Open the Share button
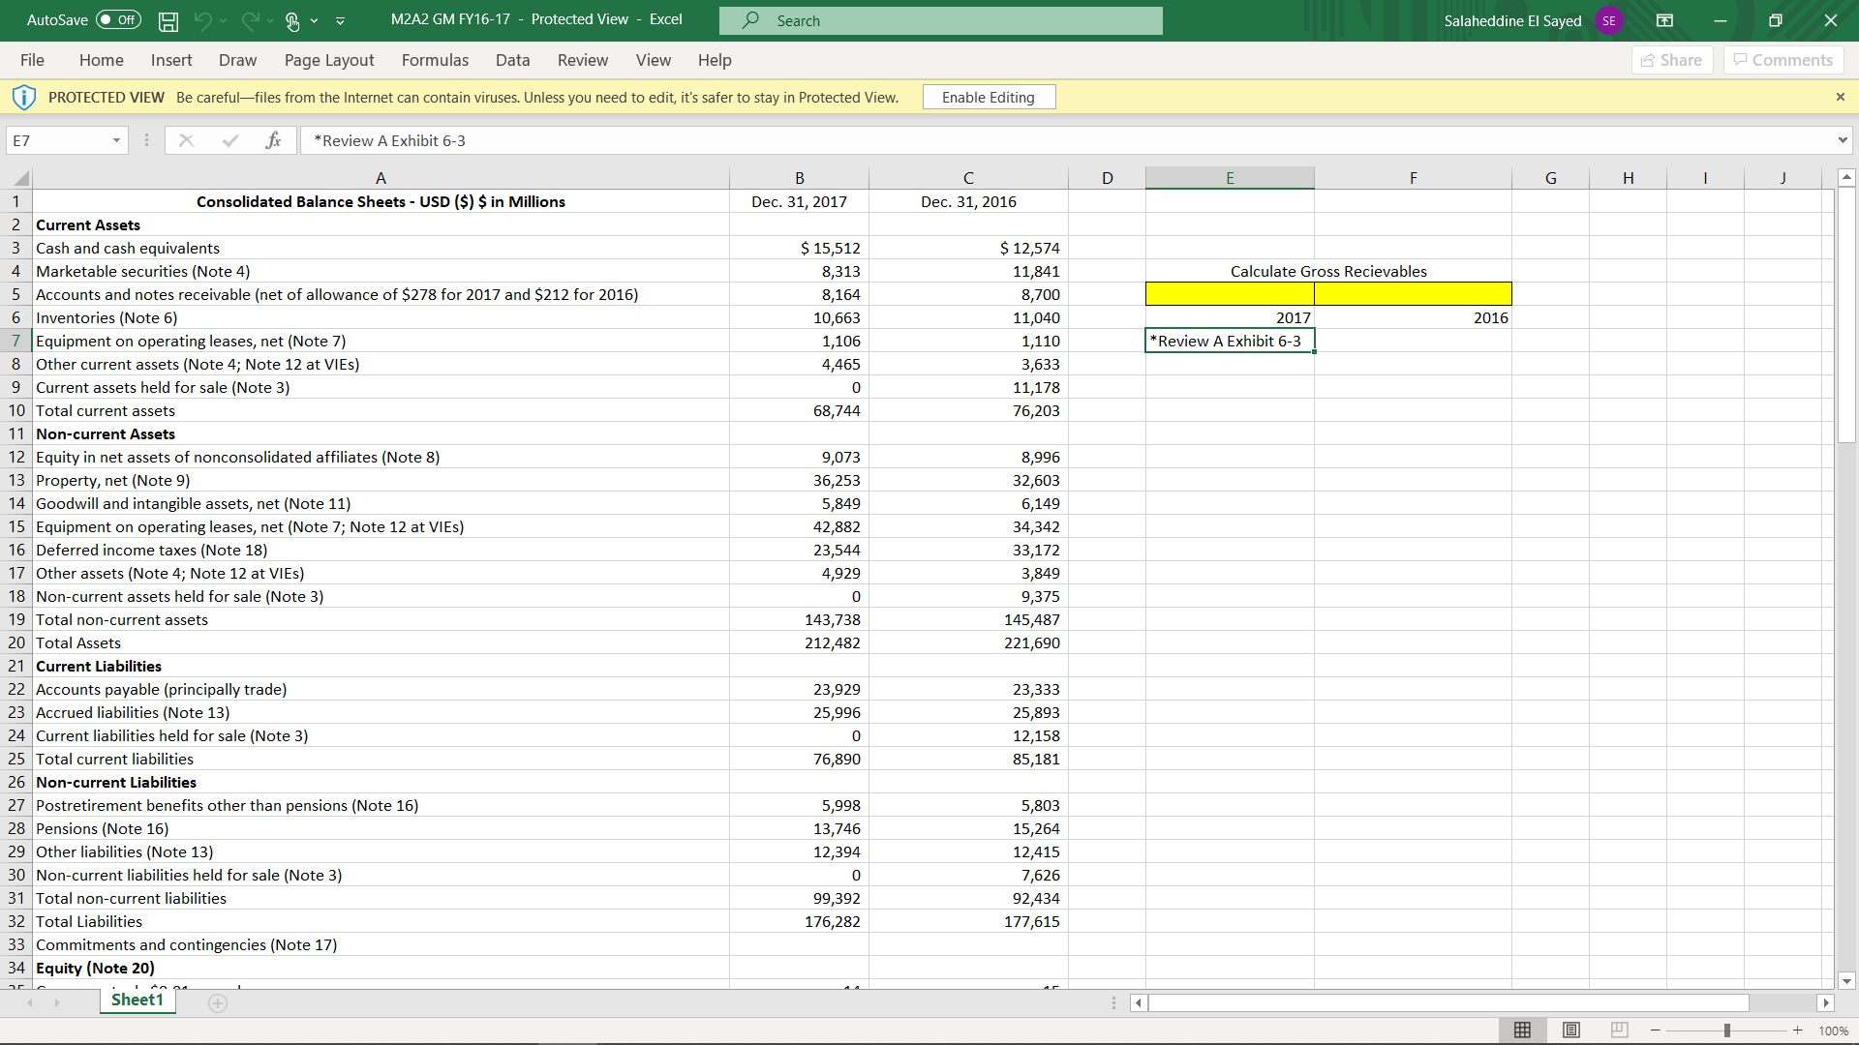 point(1672,60)
